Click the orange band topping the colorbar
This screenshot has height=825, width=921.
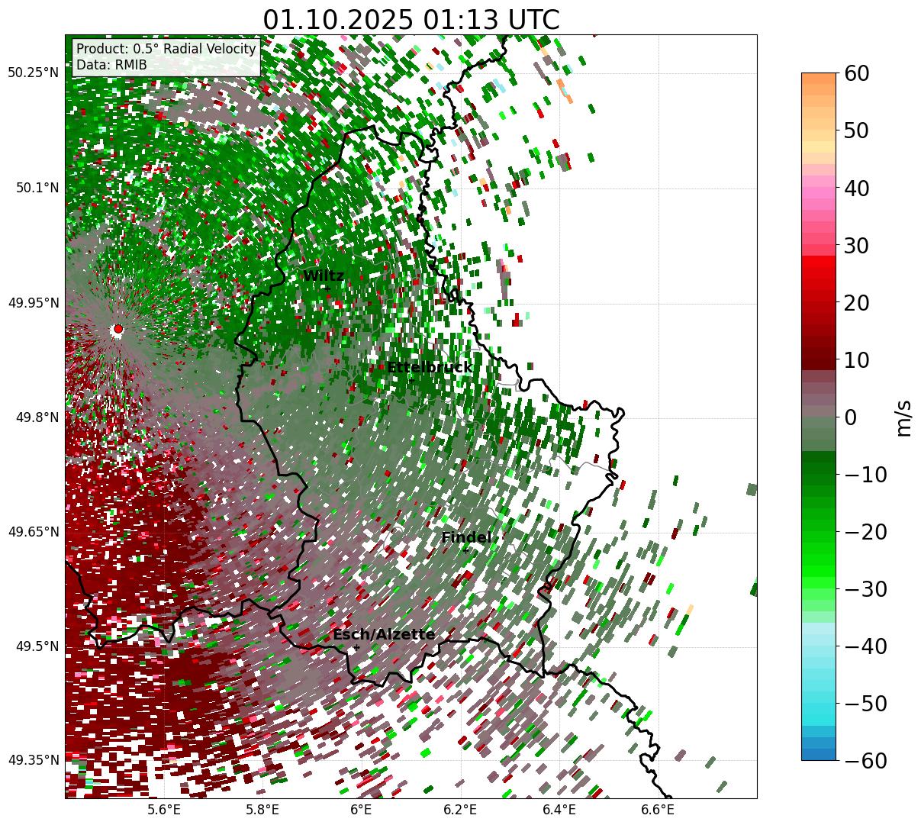point(819,79)
